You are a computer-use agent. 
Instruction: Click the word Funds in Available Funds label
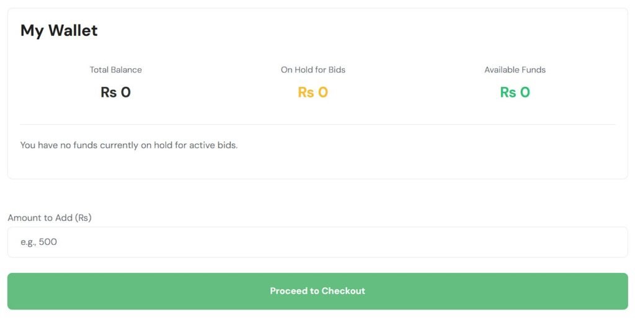coord(532,69)
